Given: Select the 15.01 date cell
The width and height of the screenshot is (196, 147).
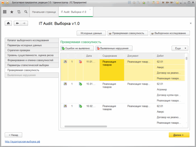Looking at the screenshot, I should click(x=91, y=84).
